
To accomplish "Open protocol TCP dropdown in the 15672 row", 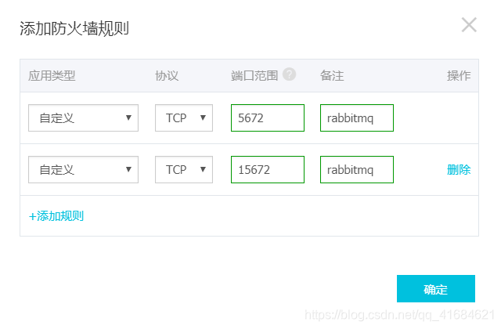I will 184,170.
